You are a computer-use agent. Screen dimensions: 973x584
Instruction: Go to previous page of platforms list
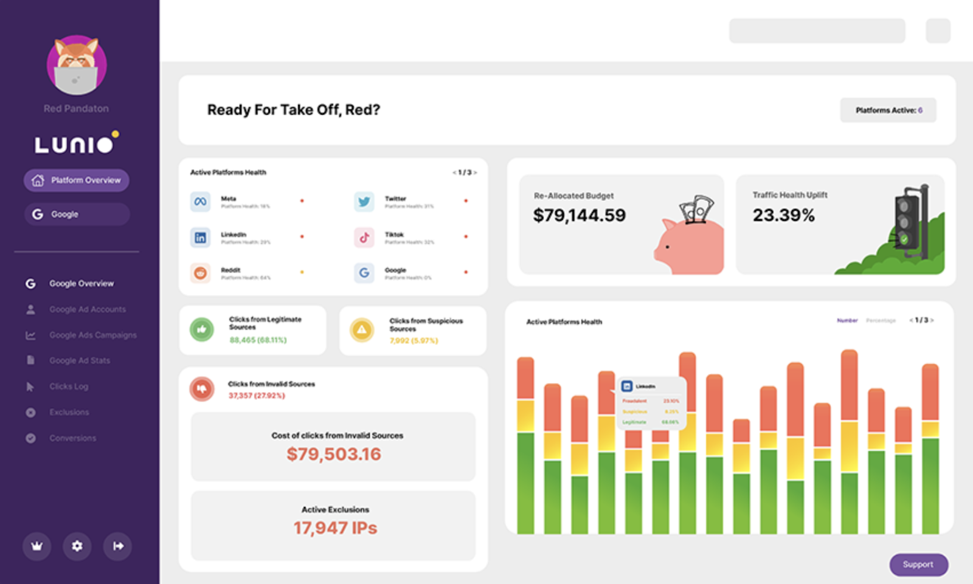pyautogui.click(x=454, y=173)
